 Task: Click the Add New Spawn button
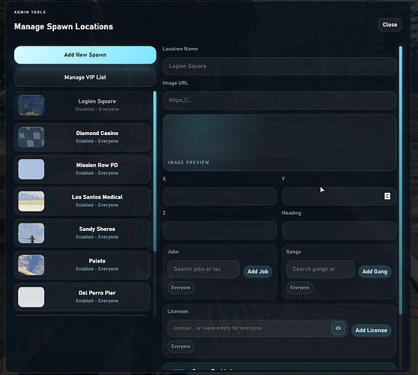(x=85, y=55)
